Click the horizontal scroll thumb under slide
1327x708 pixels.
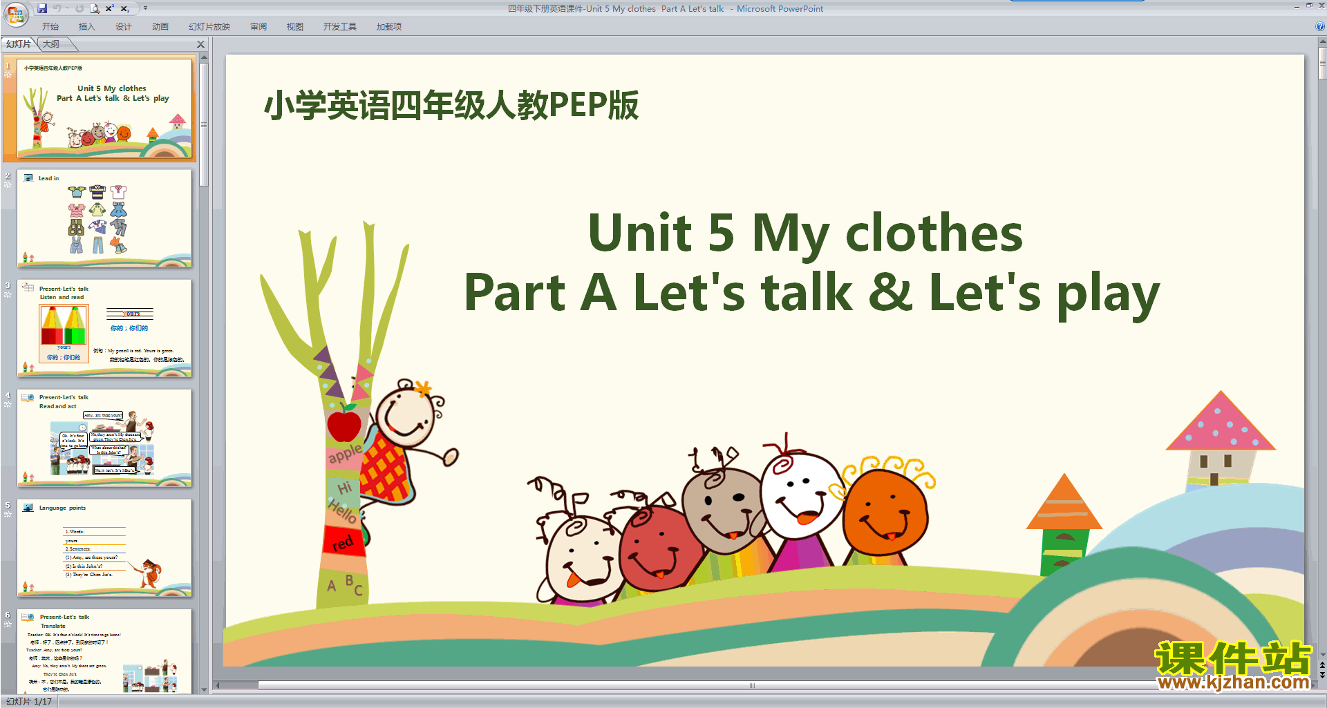tap(752, 686)
